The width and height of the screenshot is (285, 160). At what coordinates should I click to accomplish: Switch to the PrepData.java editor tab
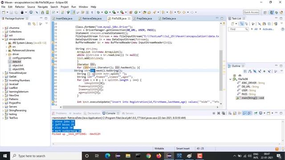142,19
